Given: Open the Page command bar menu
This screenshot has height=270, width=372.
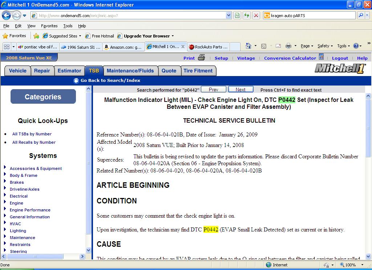Looking at the screenshot, I should tap(307, 46).
